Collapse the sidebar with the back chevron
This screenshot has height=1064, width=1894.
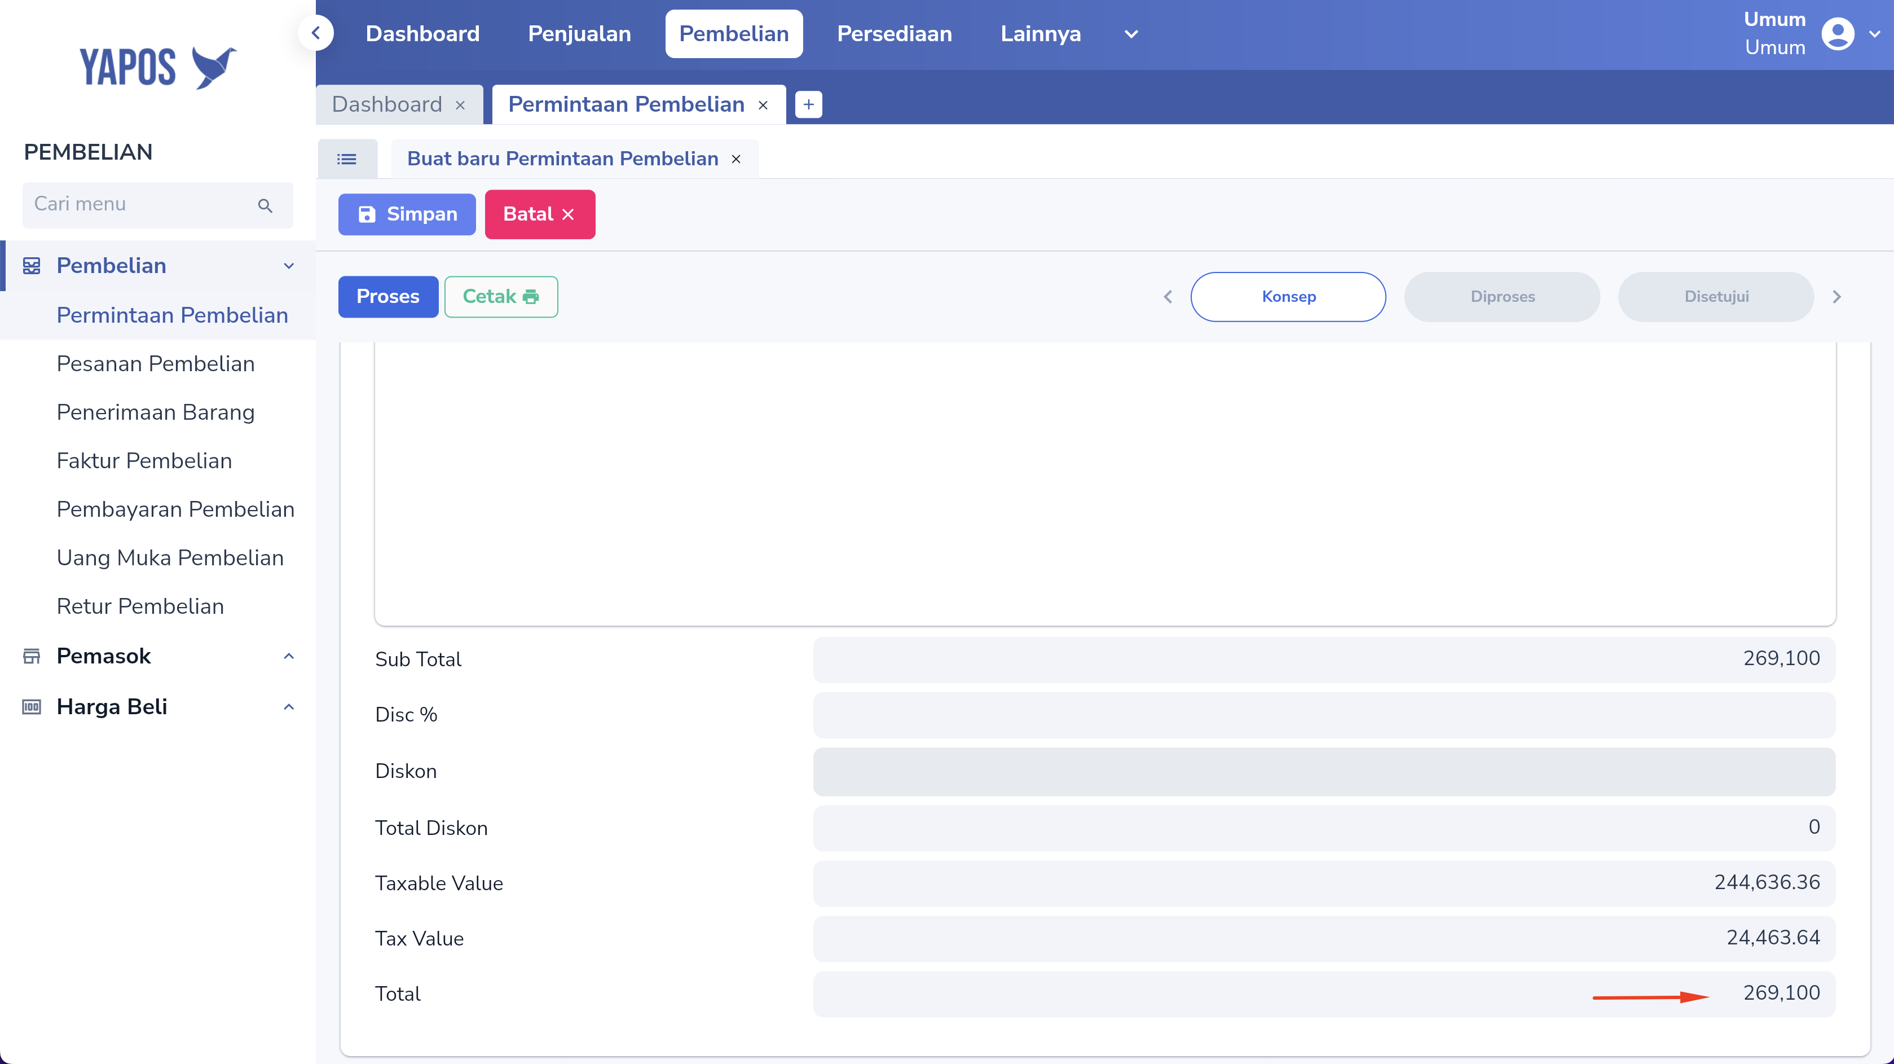click(316, 33)
